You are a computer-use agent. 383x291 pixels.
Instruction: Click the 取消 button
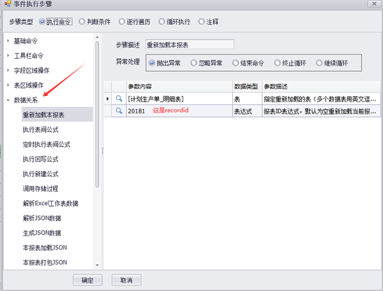tap(127, 280)
